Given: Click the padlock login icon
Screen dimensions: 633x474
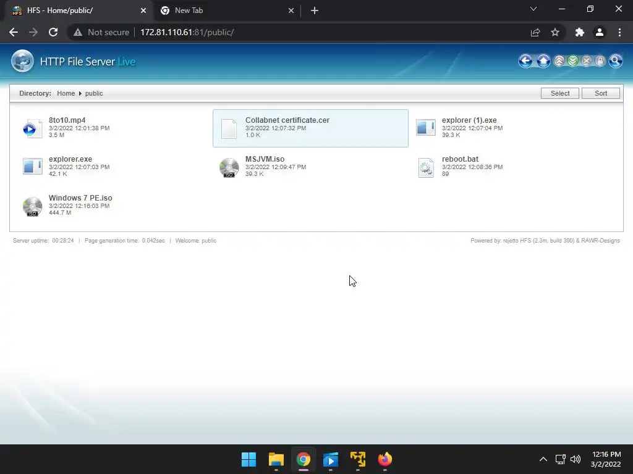Looking at the screenshot, I should pyautogui.click(x=600, y=61).
